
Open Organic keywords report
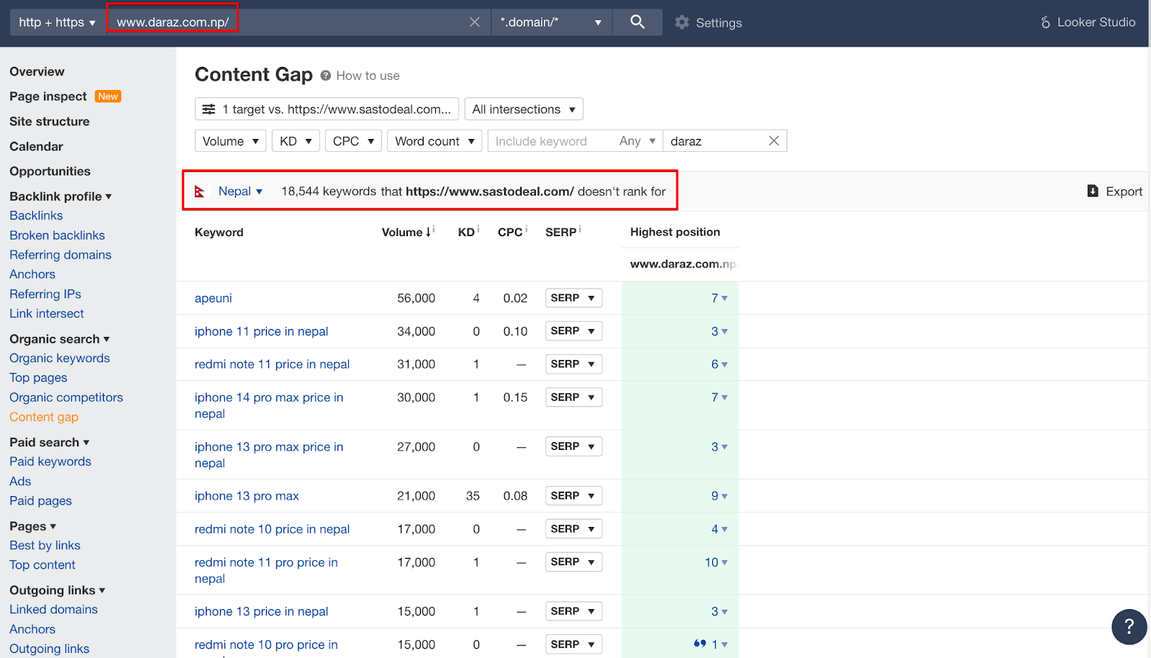pos(60,359)
